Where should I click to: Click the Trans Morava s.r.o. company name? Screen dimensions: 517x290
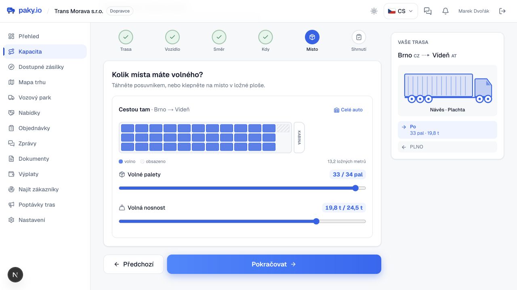coord(79,11)
